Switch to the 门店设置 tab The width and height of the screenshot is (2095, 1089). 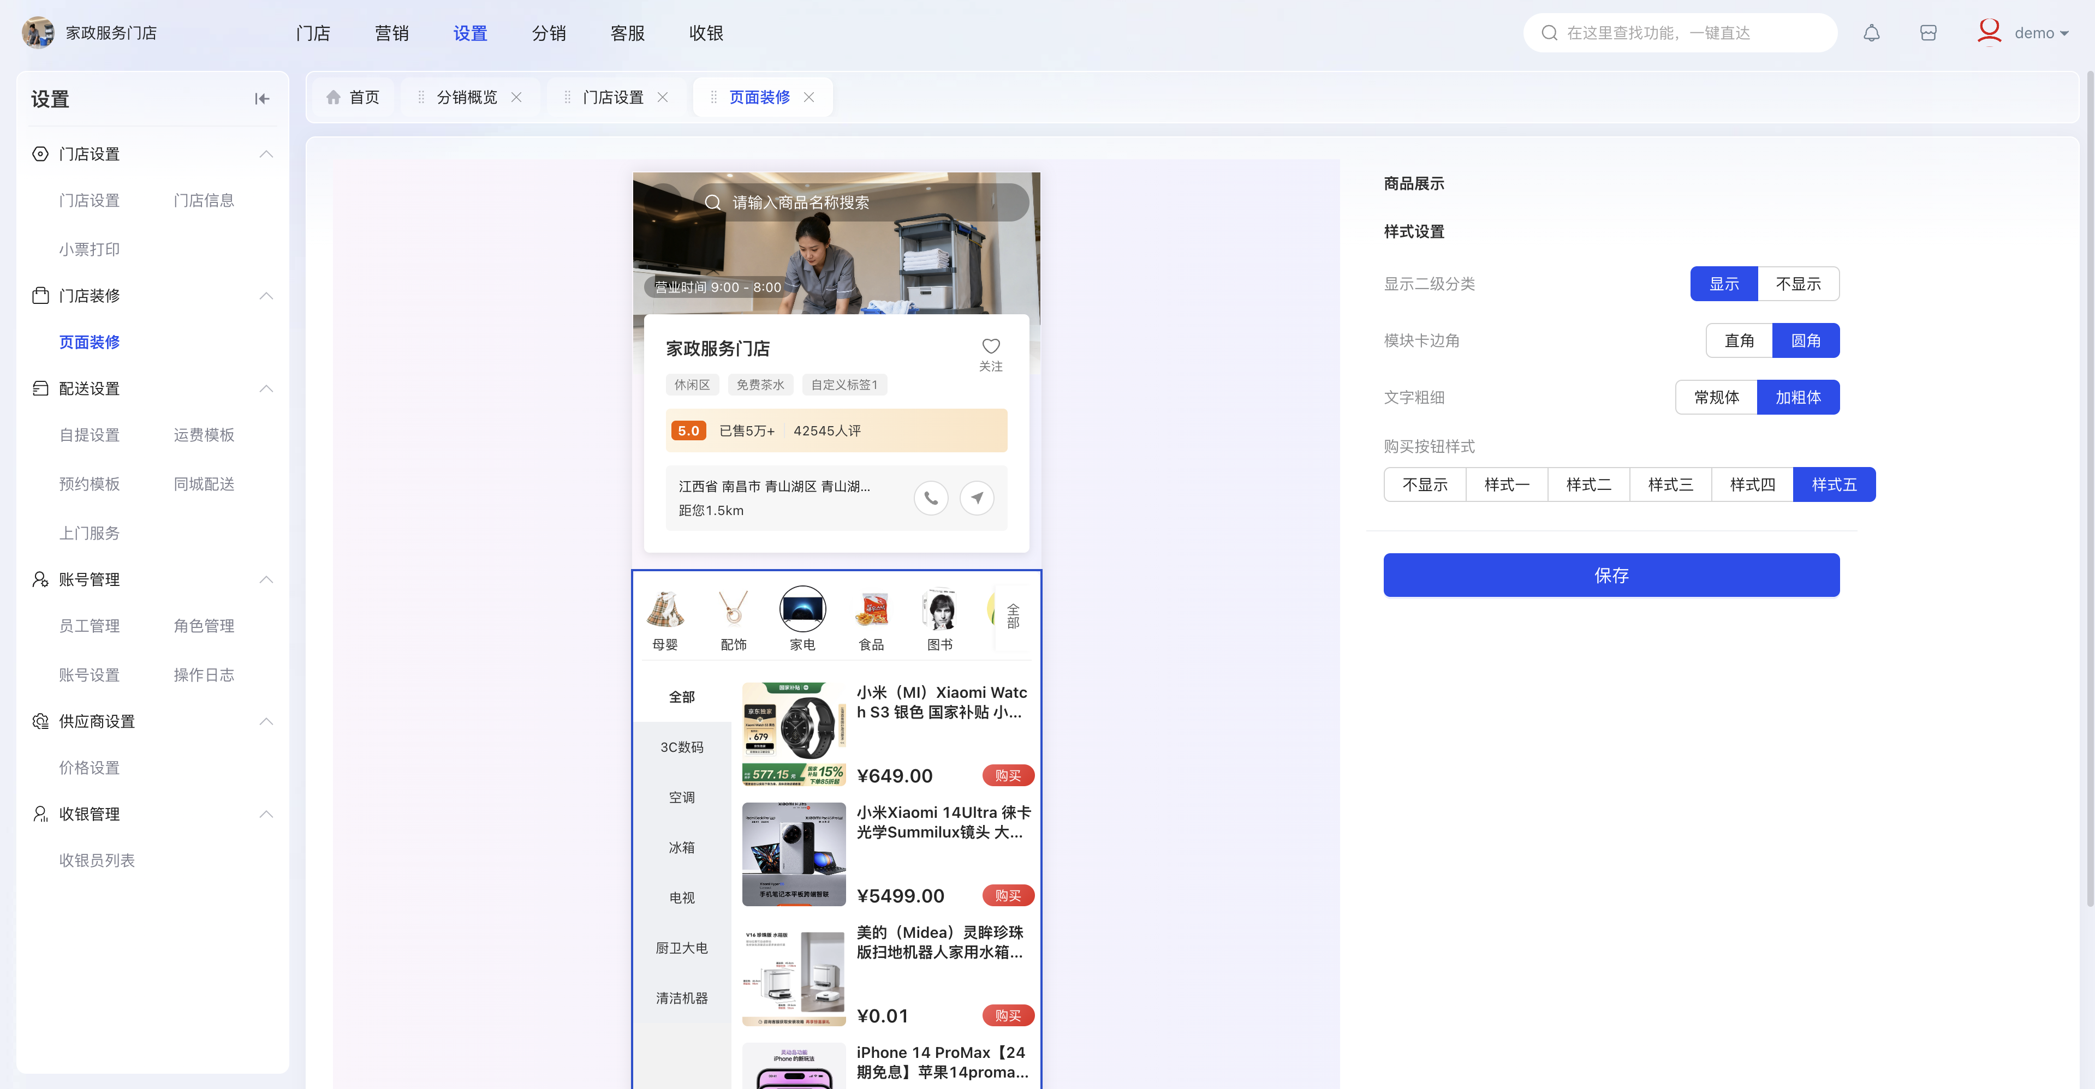[612, 98]
